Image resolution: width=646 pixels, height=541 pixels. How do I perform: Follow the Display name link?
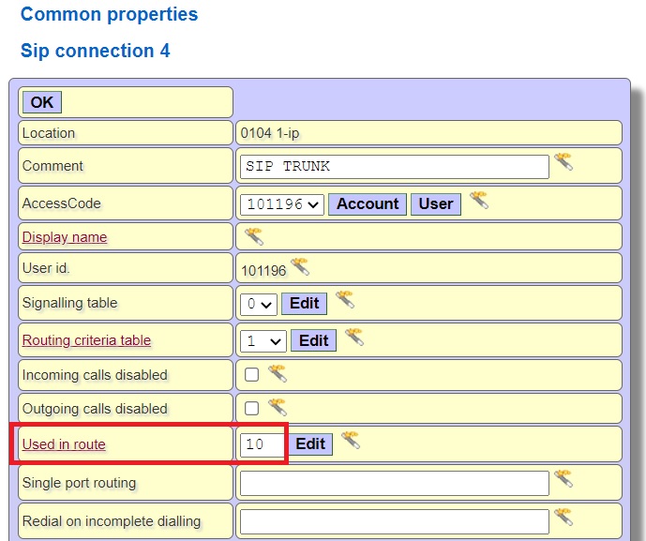click(x=65, y=237)
